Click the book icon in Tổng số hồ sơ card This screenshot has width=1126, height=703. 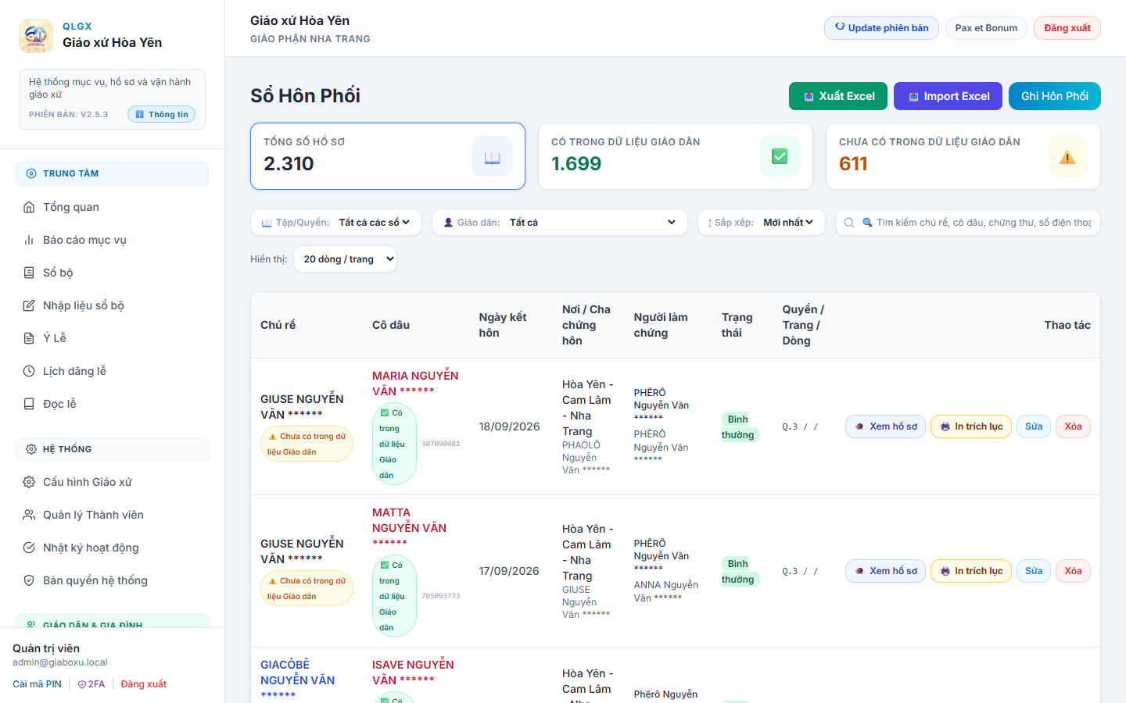492,156
